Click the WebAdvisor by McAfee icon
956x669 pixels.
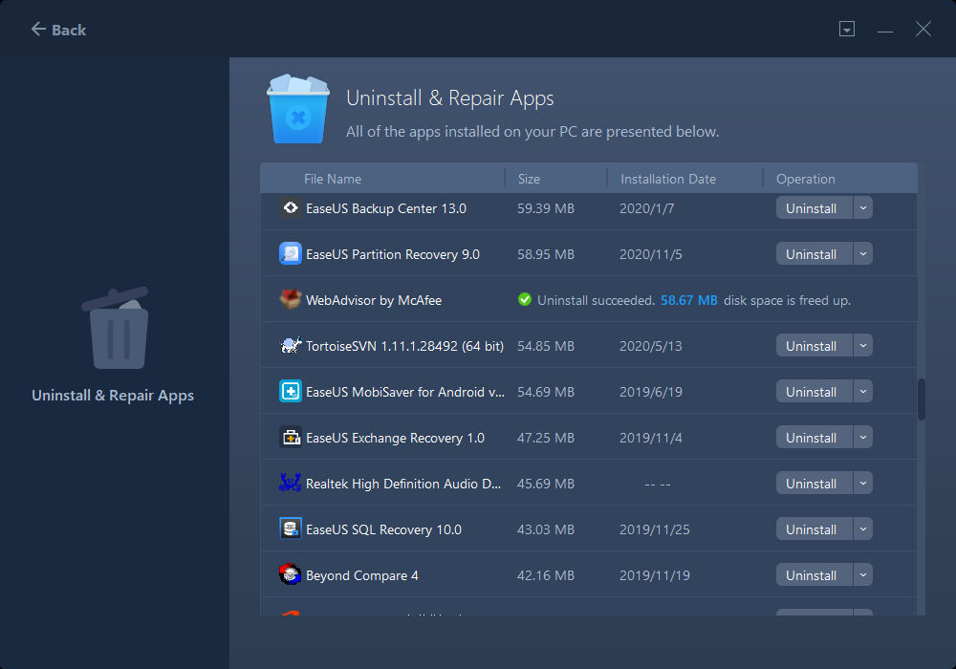tap(291, 300)
